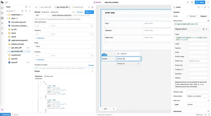The height and width of the screenshot is (116, 211).
Task: Open the Retool logo menu
Action: click(x=2, y=2)
